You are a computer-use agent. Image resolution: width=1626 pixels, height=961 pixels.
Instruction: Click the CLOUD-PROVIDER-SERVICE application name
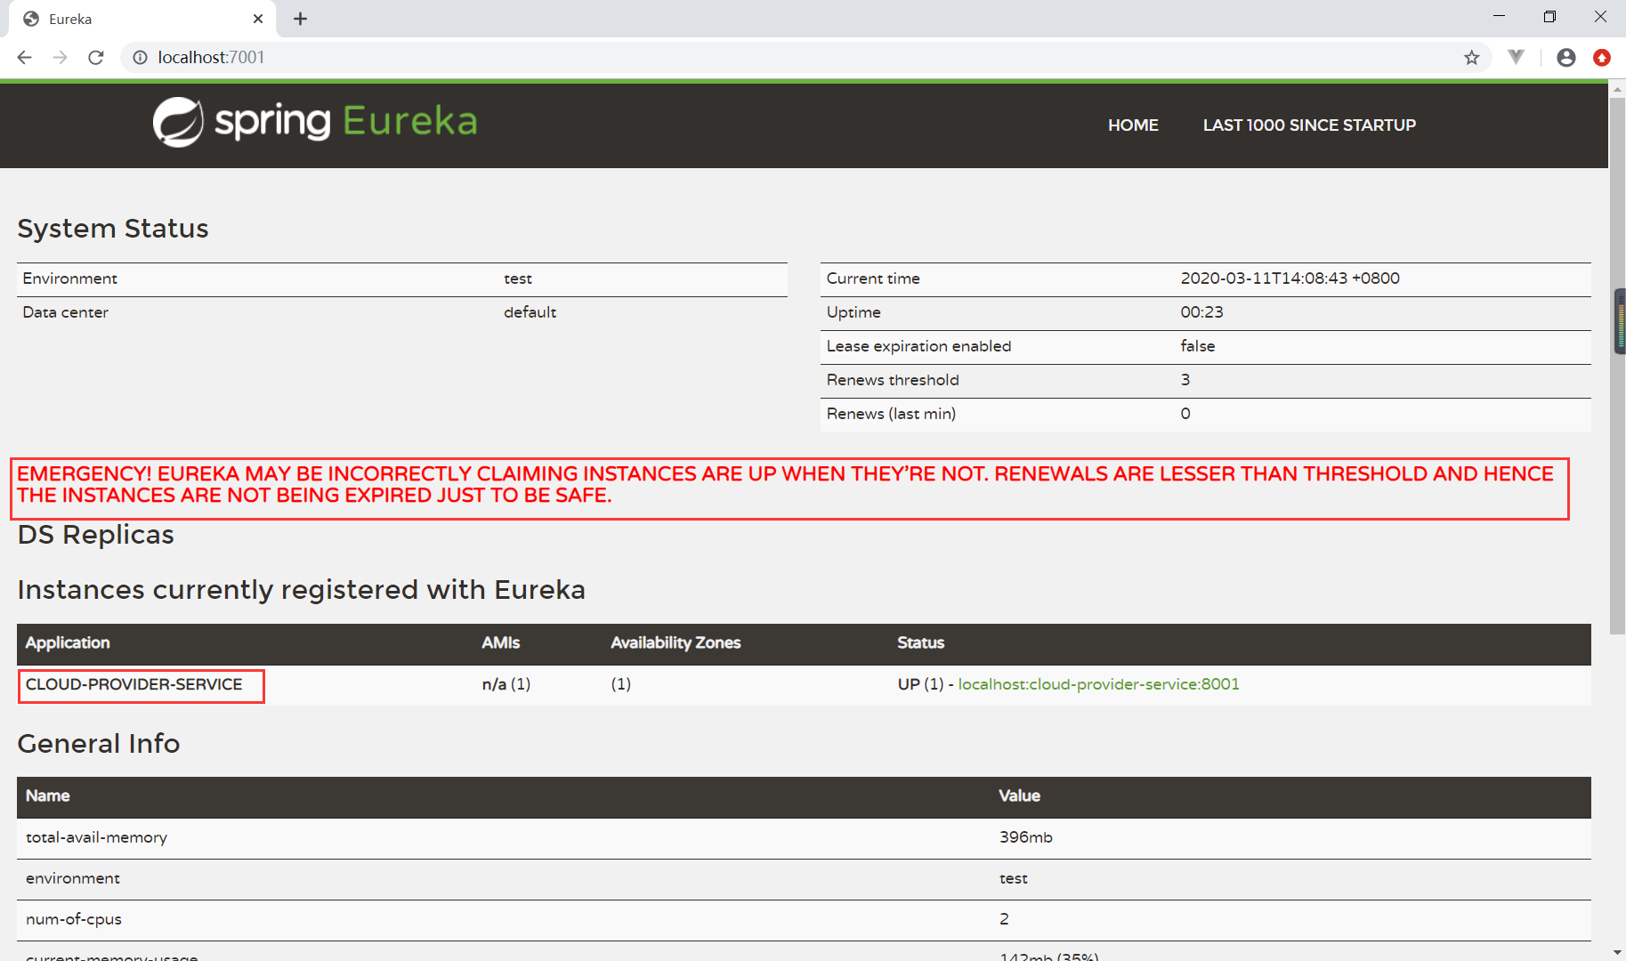(x=134, y=684)
